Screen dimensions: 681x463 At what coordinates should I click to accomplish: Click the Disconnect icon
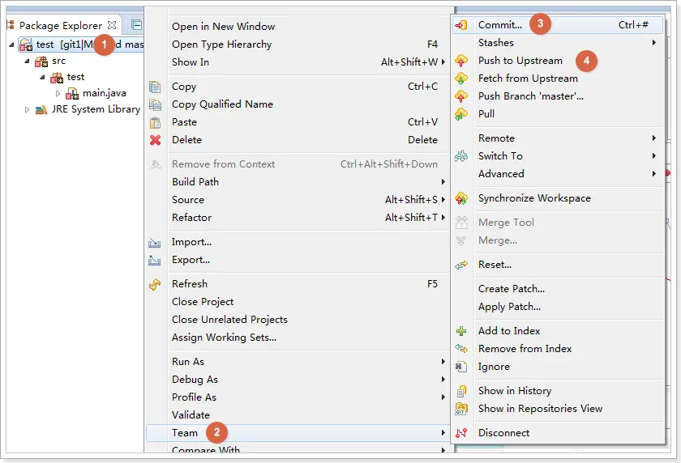(x=460, y=433)
